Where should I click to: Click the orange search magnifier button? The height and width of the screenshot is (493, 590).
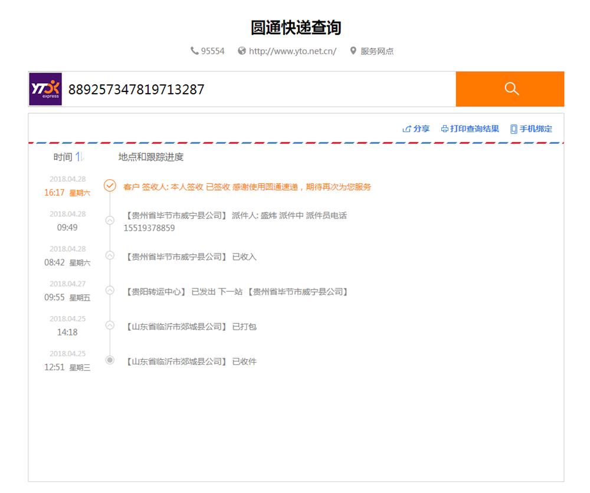[510, 89]
